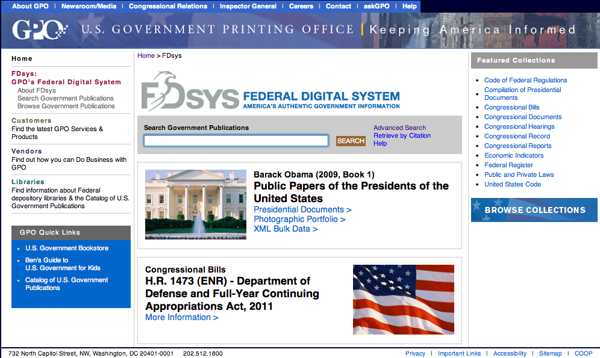This screenshot has height=358, width=600.
Task: Open Advanced Search
Action: 399,128
